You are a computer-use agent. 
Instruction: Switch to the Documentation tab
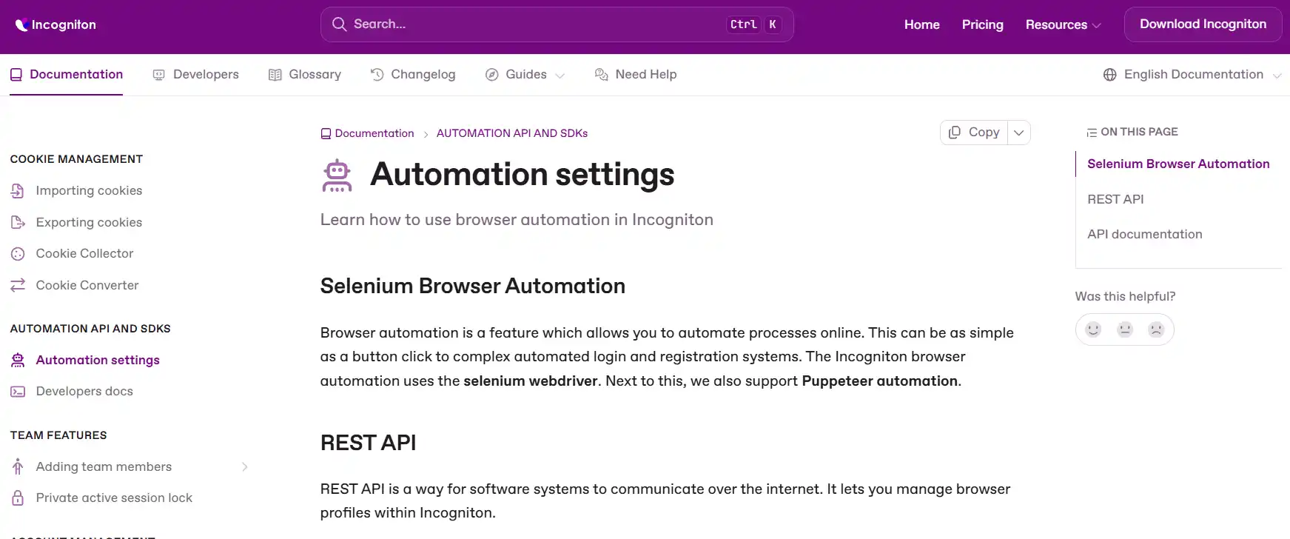point(67,74)
